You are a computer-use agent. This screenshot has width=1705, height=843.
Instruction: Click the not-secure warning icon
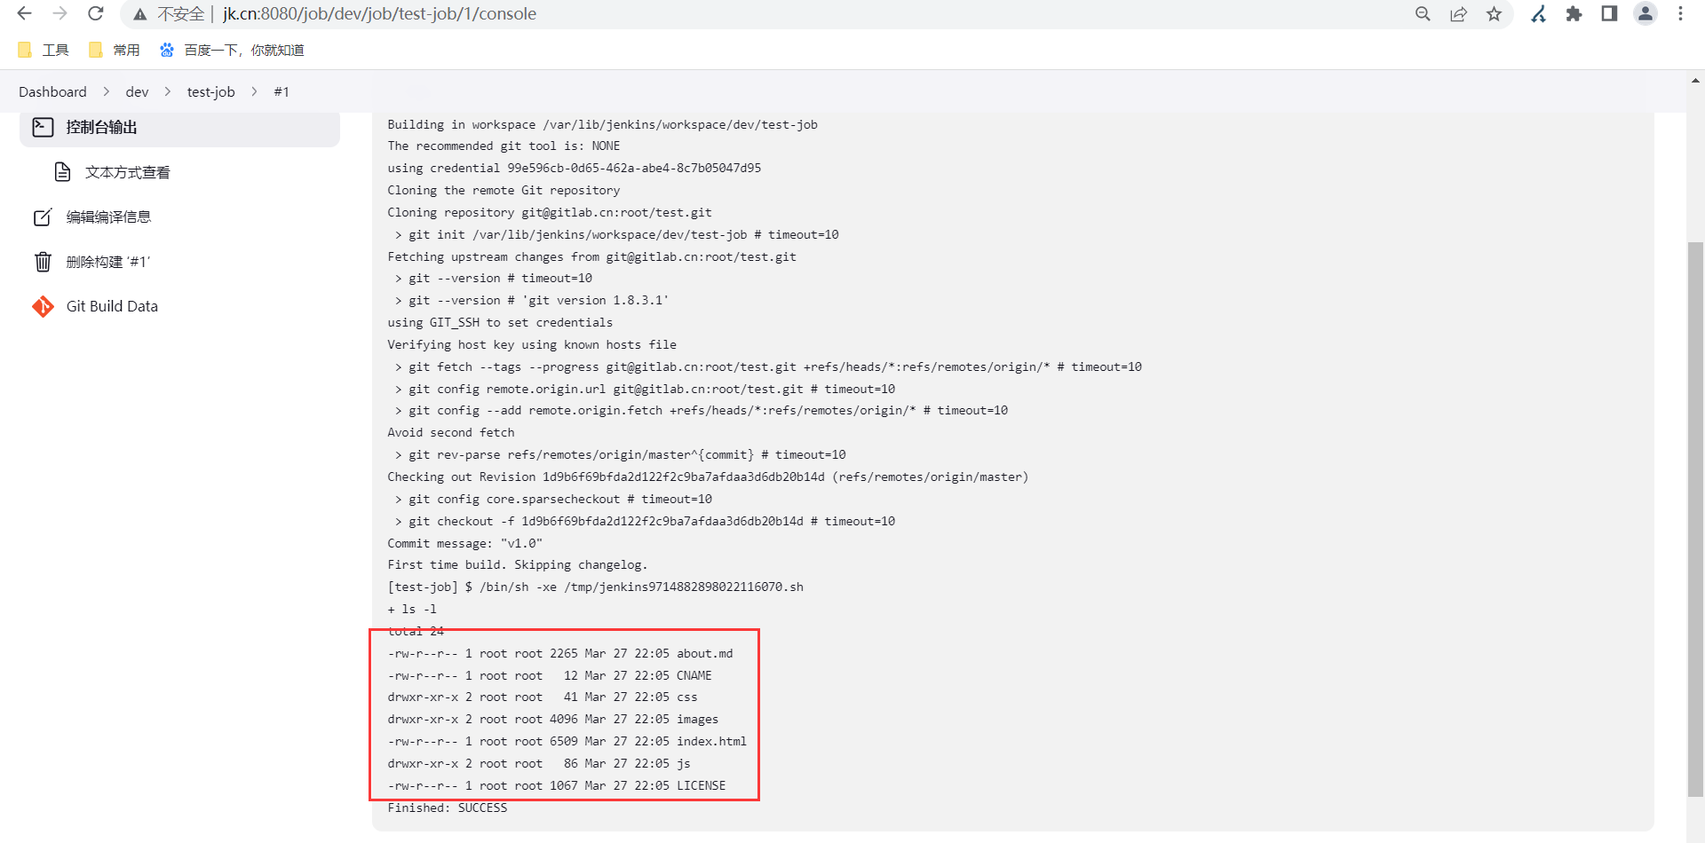coord(140,14)
